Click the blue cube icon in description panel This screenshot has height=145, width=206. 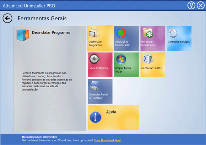tap(23, 35)
